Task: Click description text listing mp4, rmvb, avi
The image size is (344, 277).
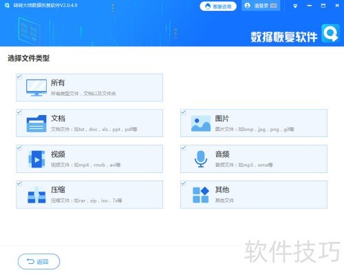Action: (x=85, y=165)
